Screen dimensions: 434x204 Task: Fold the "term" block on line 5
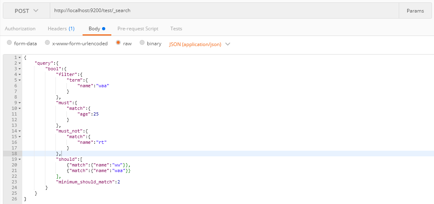(x=20, y=80)
